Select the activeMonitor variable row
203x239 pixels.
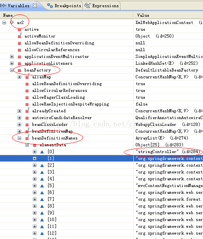[x=101, y=36]
